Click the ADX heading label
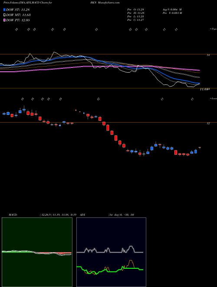Viewport: 217px width, 287px height. coord(83,215)
